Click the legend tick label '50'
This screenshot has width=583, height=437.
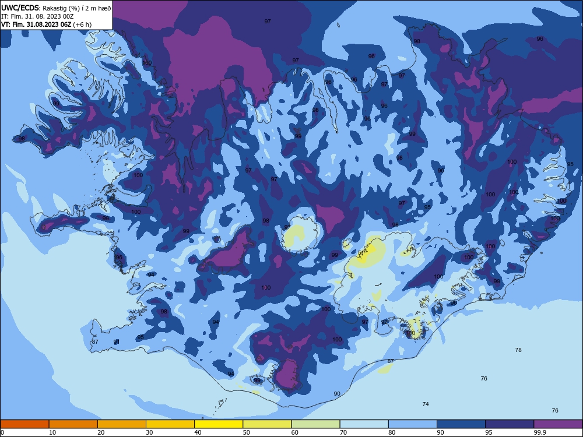click(247, 432)
